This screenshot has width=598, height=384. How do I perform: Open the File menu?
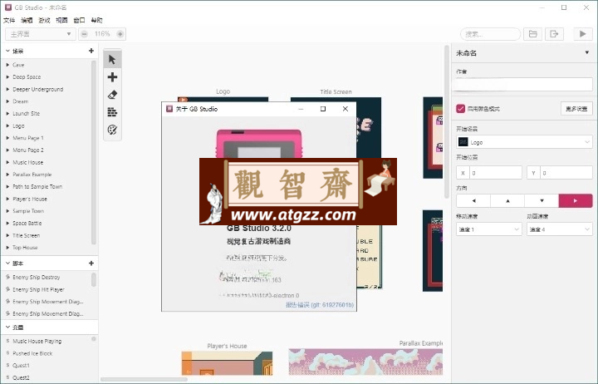(x=9, y=20)
